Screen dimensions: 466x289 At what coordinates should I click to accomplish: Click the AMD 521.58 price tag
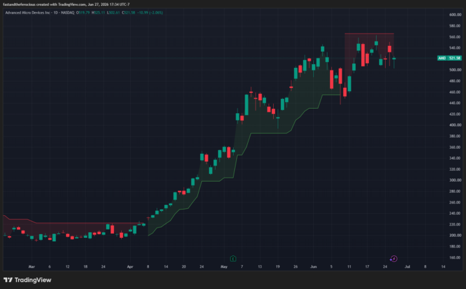point(449,58)
